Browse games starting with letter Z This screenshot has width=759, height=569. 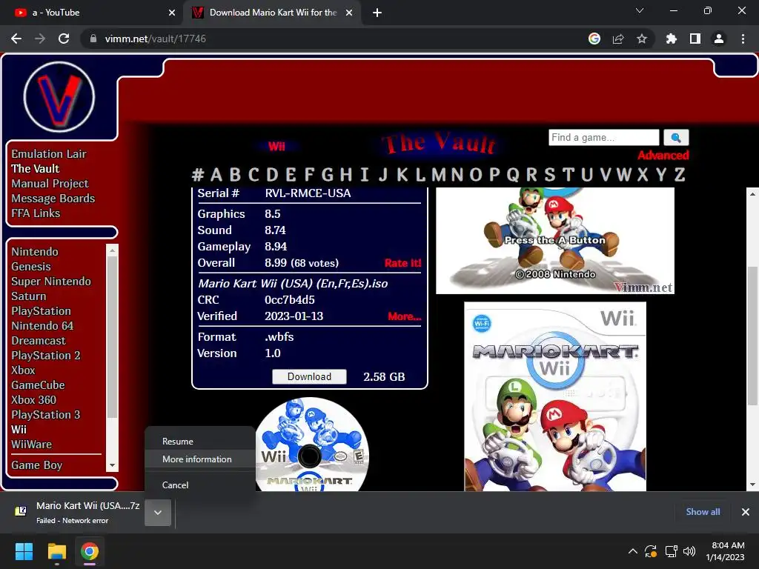(x=679, y=174)
